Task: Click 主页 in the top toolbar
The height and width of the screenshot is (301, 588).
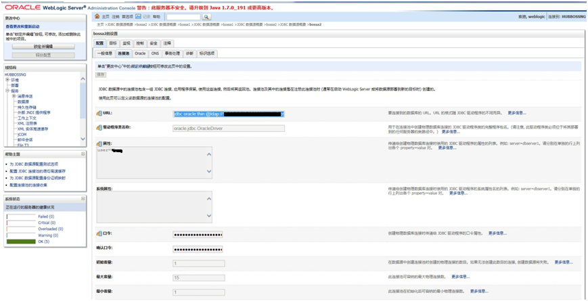Action: (106, 17)
